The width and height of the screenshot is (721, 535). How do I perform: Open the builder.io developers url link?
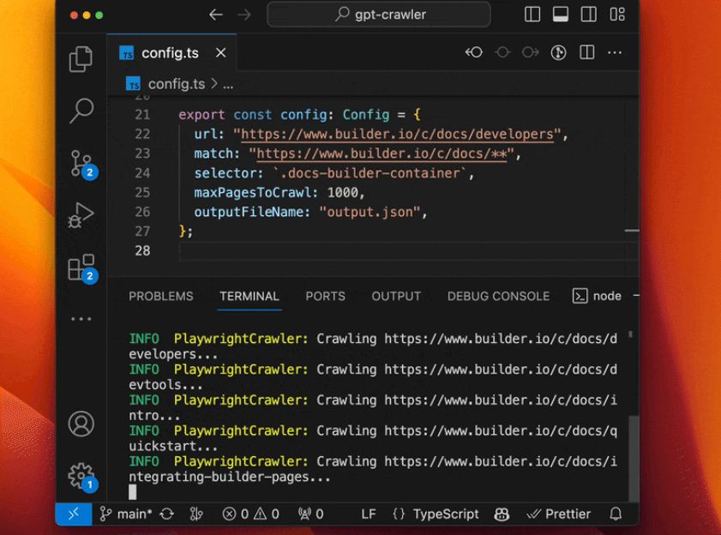tap(397, 135)
